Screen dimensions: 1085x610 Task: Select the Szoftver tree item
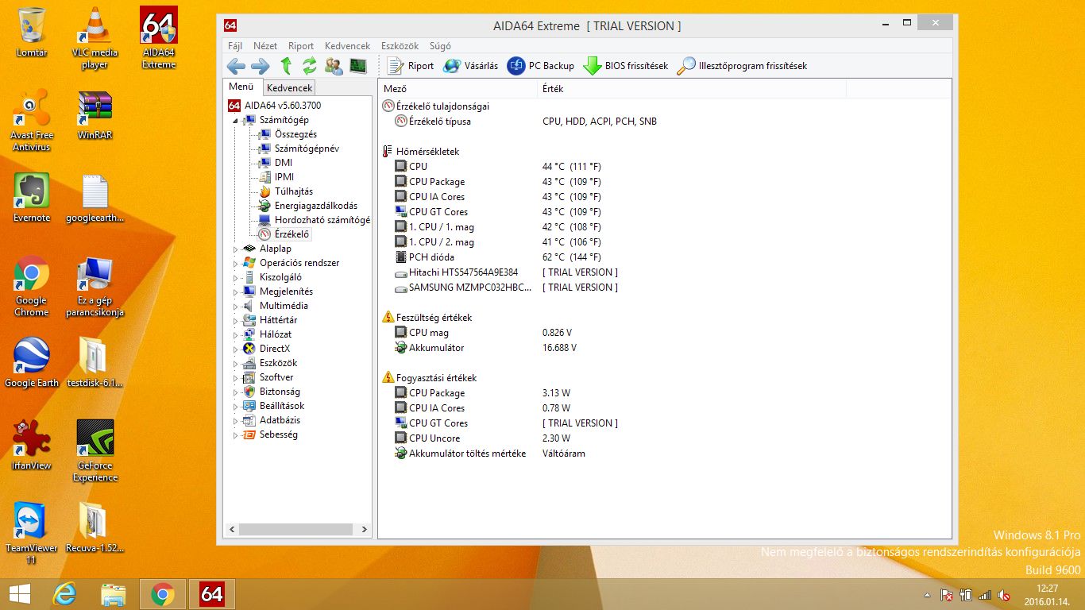point(276,377)
